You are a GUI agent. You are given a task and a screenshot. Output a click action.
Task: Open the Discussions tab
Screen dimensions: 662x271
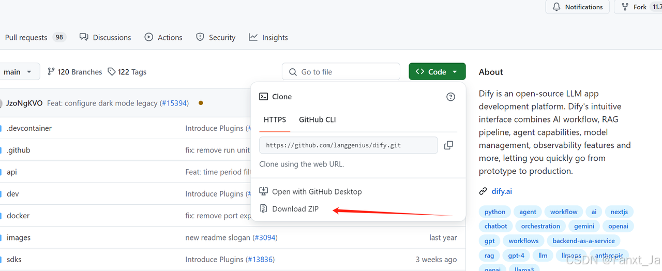click(x=106, y=37)
